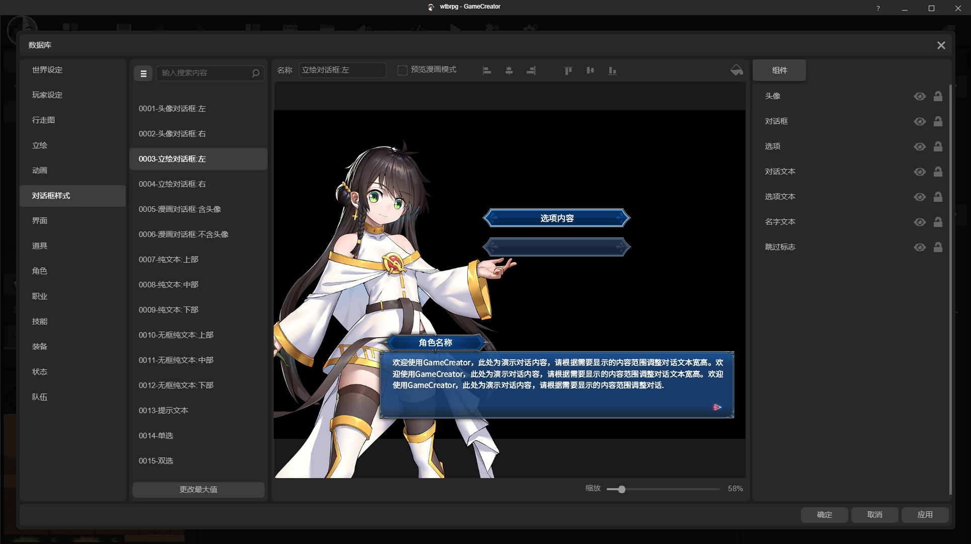The width and height of the screenshot is (971, 544).
Task: Hide the 头像 component
Action: (x=920, y=97)
